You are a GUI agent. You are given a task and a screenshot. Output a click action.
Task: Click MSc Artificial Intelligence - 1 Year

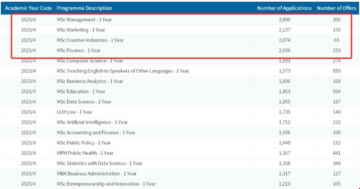[x=92, y=122]
